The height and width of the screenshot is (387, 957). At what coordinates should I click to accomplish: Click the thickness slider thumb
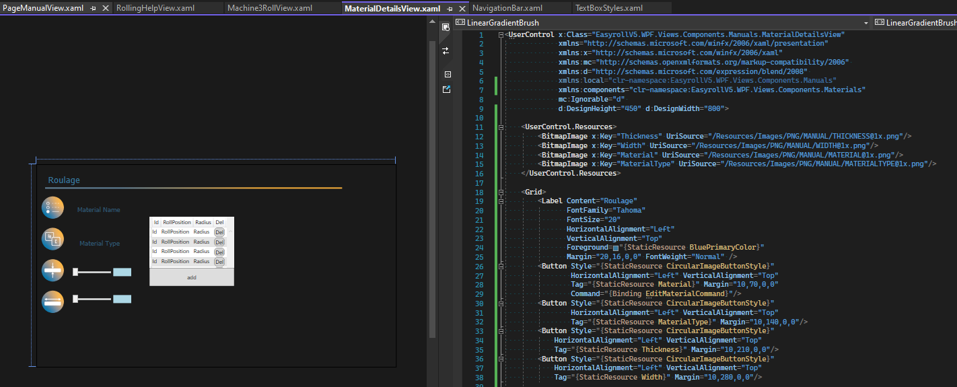[x=75, y=272]
